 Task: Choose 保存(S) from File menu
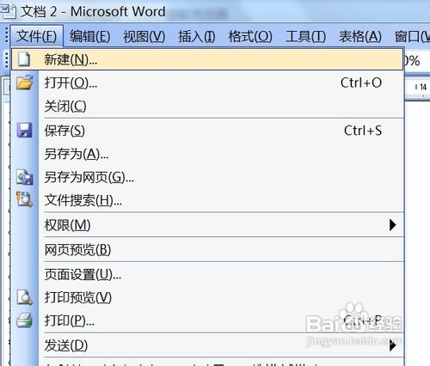(207, 131)
